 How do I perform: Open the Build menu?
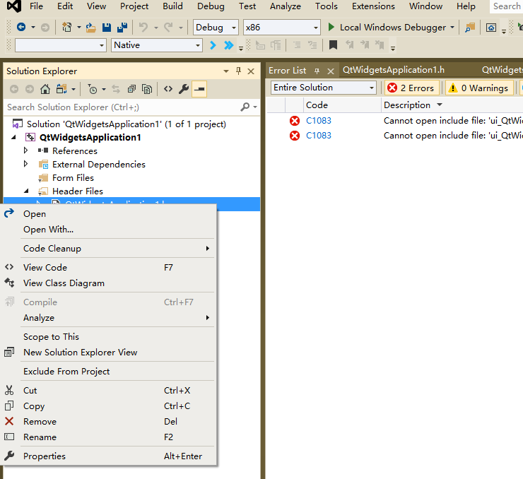point(172,6)
